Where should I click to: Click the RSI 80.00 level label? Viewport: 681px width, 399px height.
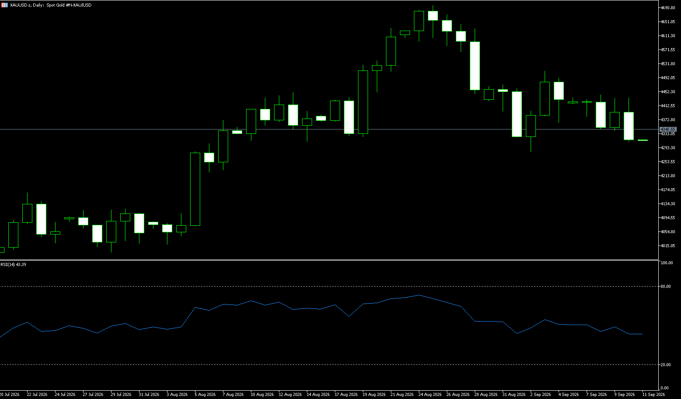(x=666, y=286)
